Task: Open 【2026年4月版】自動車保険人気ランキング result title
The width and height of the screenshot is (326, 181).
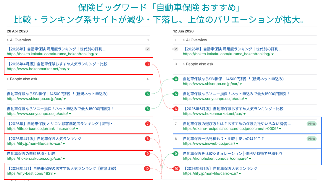Action: (44, 139)
